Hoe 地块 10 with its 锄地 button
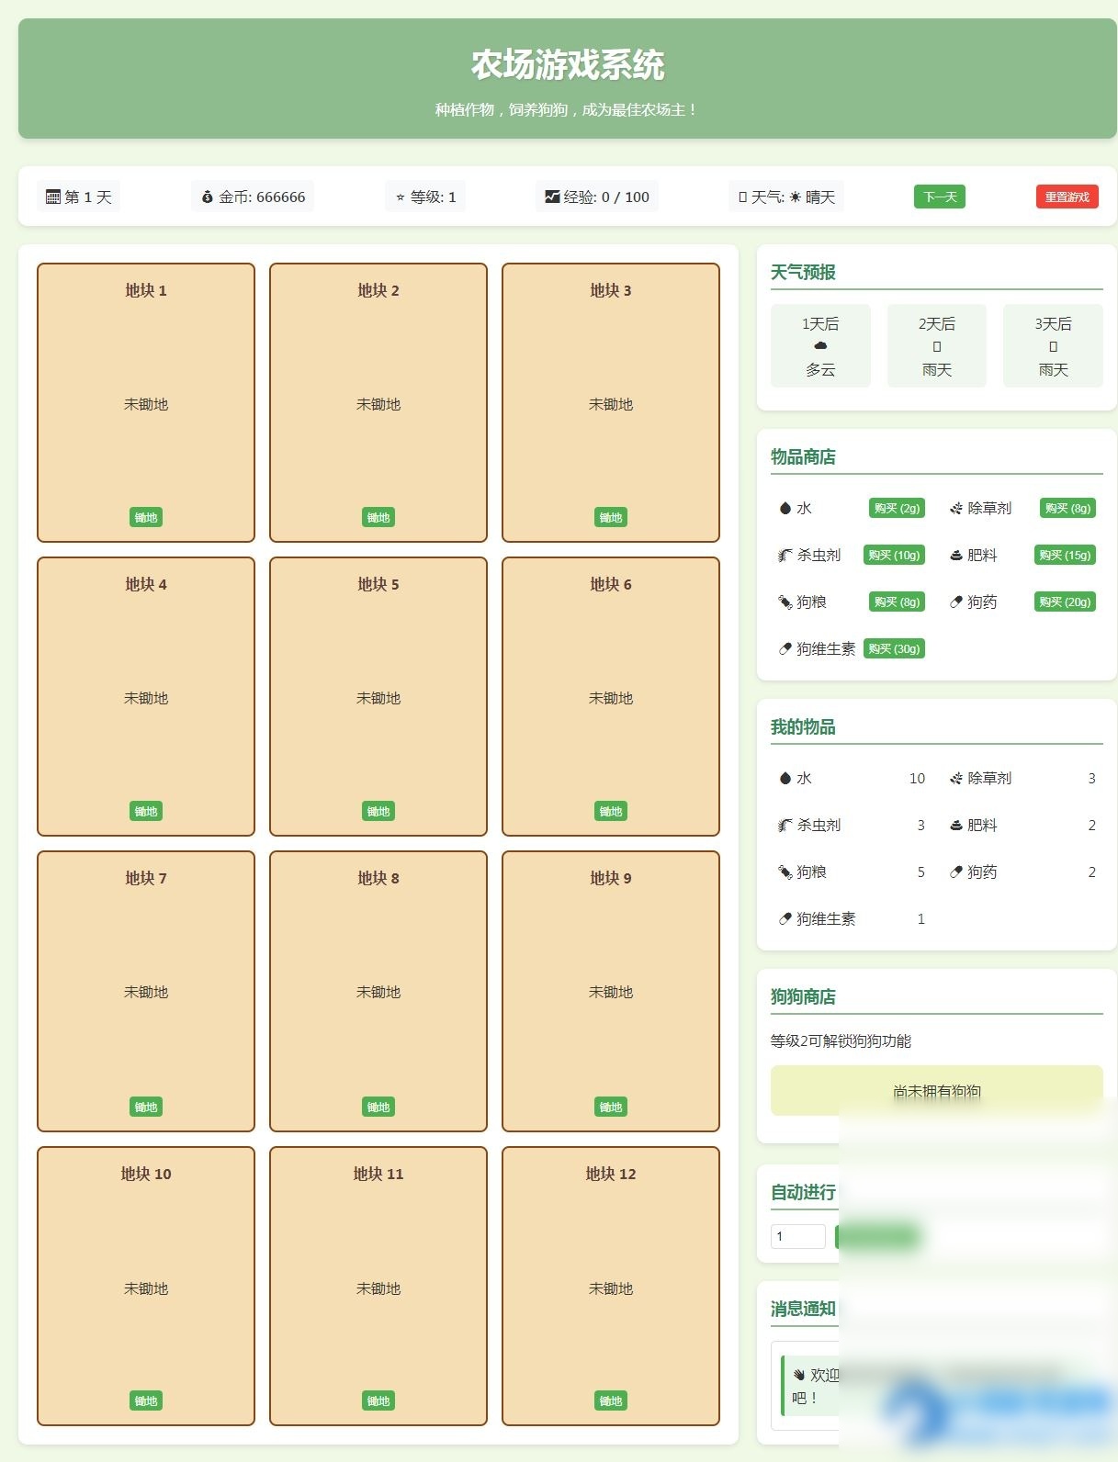Image resolution: width=1118 pixels, height=1462 pixels. click(x=146, y=1400)
